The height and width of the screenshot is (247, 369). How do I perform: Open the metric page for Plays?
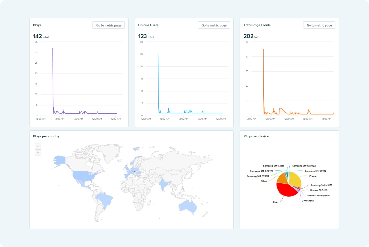108,25
